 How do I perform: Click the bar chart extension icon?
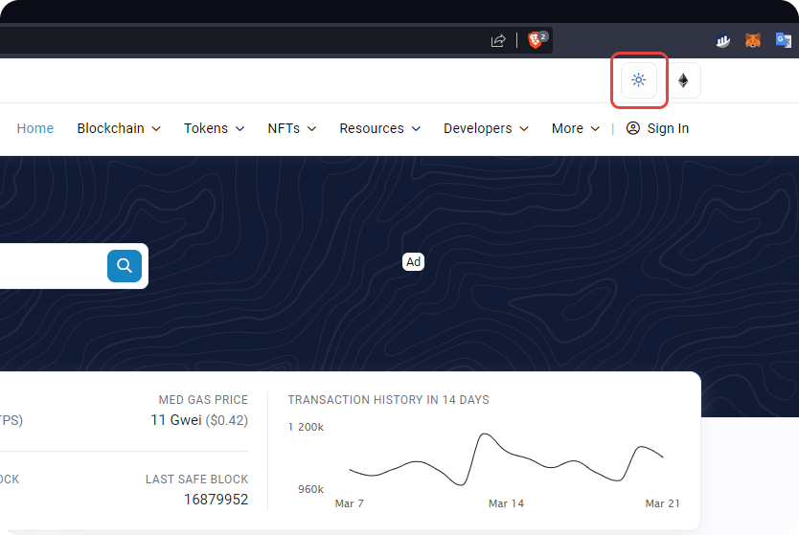(x=724, y=40)
